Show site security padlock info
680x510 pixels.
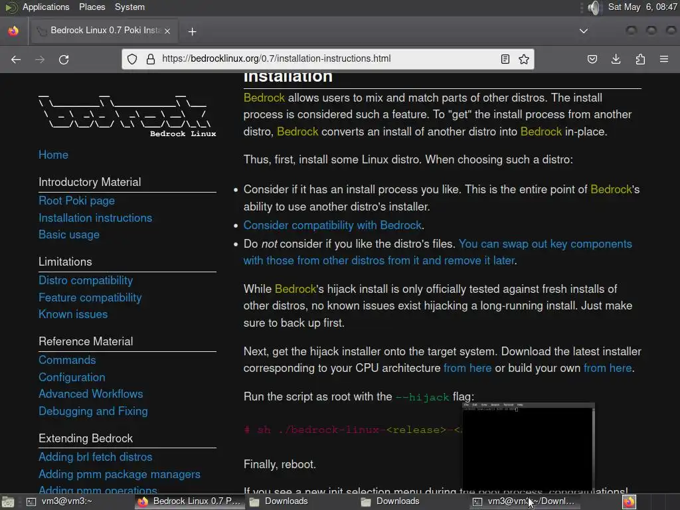[x=151, y=59]
